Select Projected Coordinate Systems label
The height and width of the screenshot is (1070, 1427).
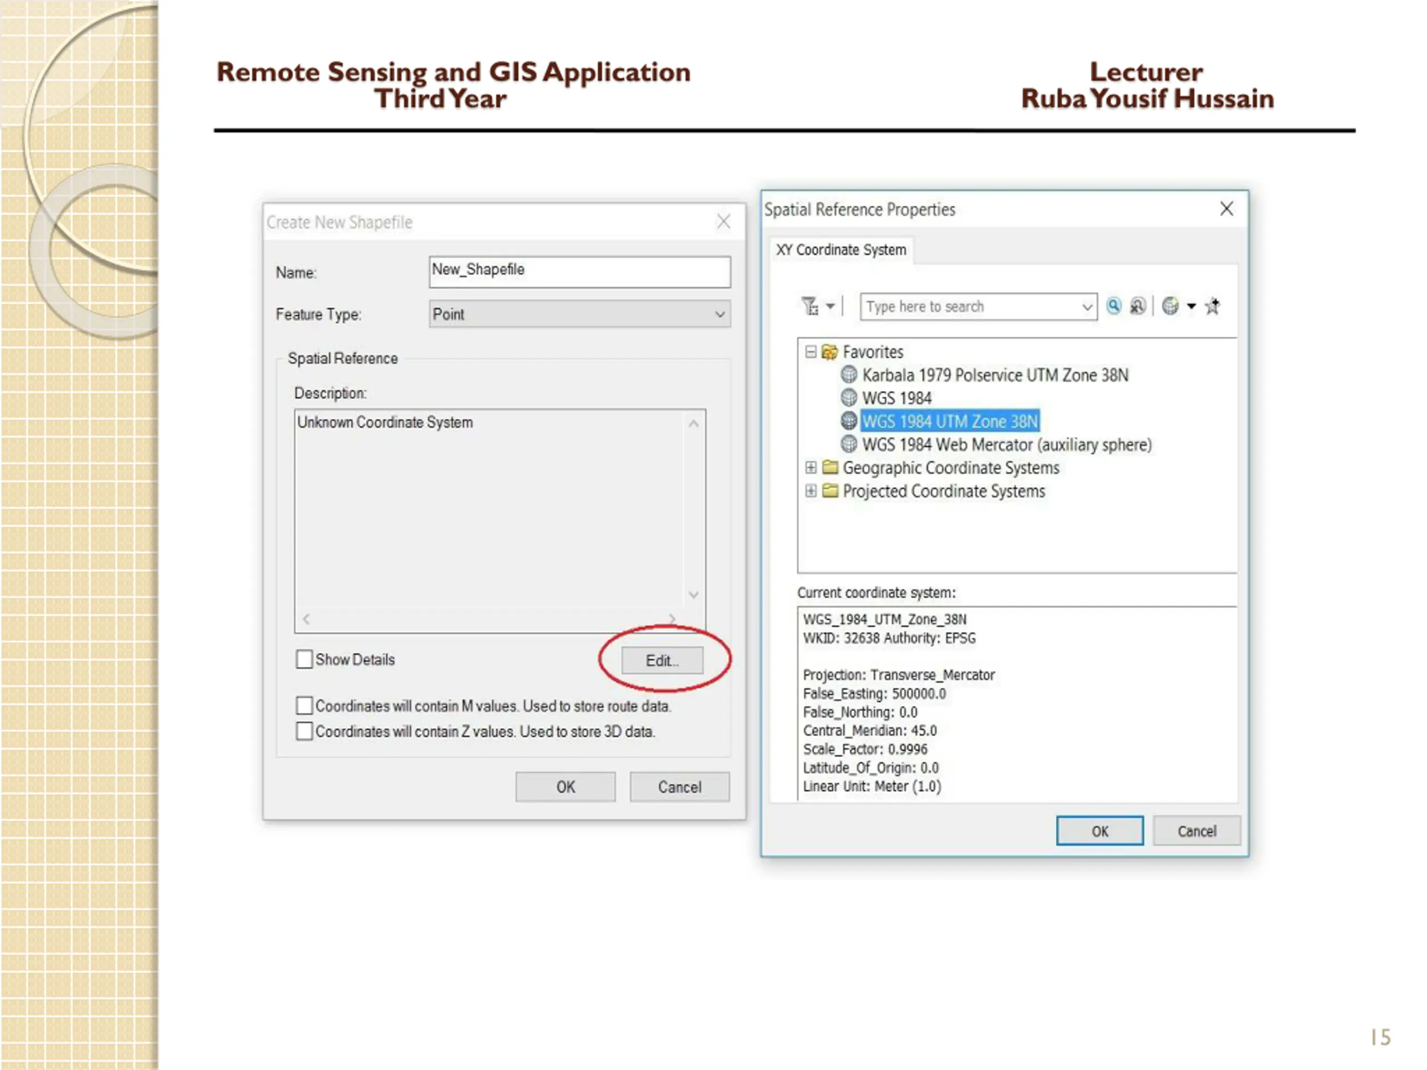pyautogui.click(x=943, y=492)
